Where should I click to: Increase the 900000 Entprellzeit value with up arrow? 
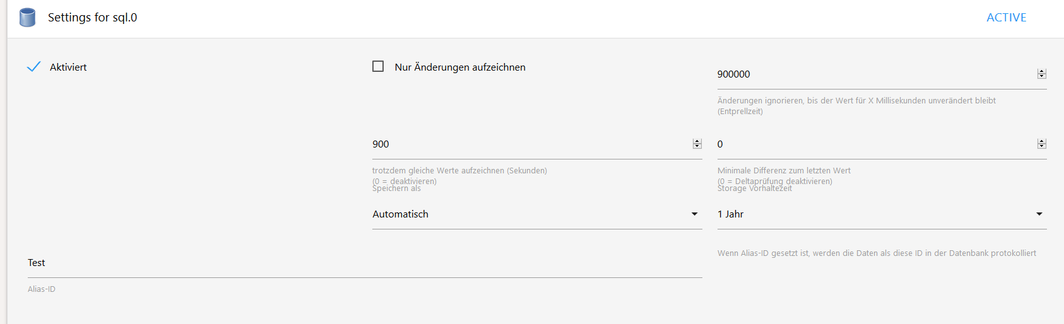pyautogui.click(x=1042, y=72)
